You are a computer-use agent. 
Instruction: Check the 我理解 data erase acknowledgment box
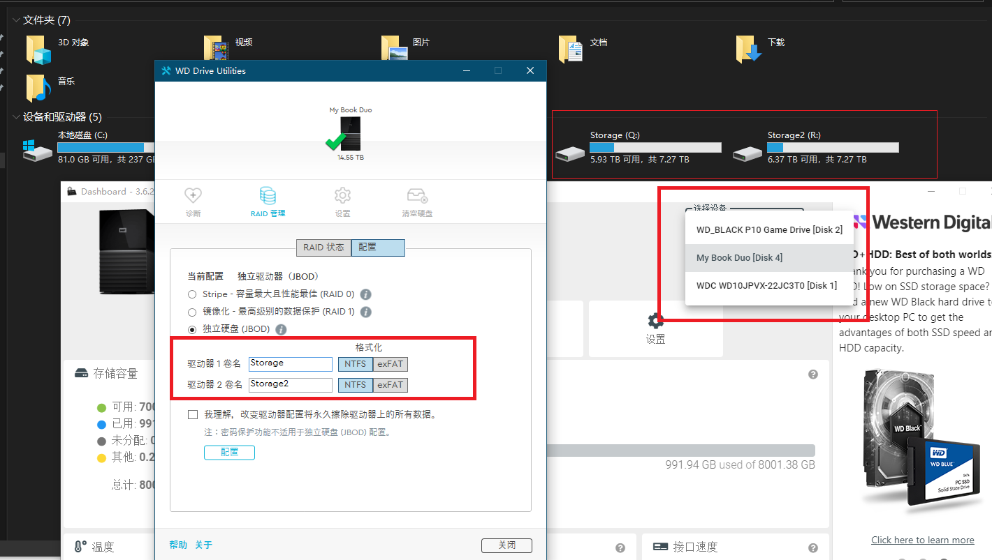193,415
